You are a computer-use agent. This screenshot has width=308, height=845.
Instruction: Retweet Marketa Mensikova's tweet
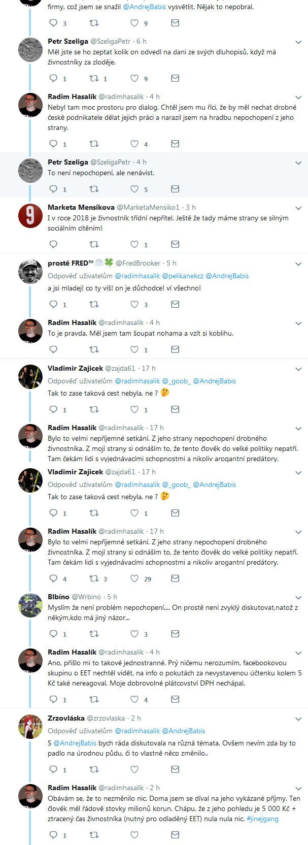(94, 244)
